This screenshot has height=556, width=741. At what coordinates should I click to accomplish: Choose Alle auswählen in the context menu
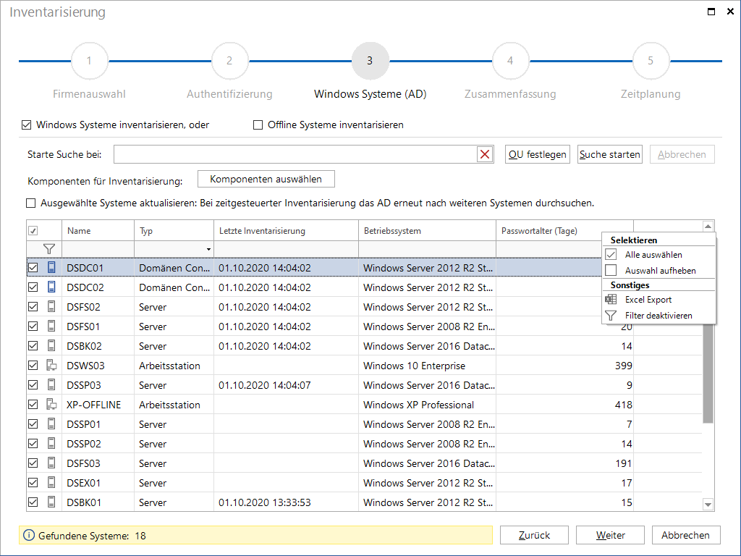659,254
